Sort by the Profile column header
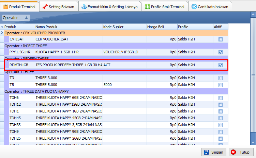Viewport: 256px width, 158px height. 195,27
